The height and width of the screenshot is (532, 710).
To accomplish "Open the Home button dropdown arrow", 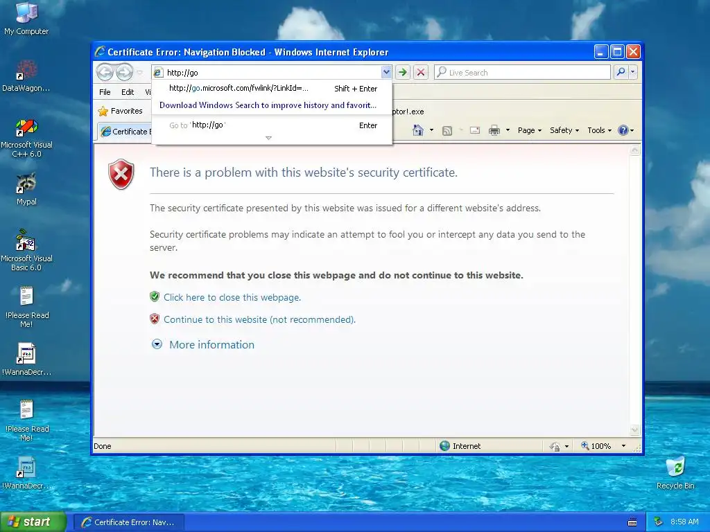I will (x=431, y=130).
